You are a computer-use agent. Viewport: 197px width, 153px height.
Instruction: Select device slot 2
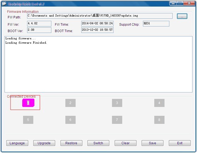pyautogui.click(x=70, y=103)
